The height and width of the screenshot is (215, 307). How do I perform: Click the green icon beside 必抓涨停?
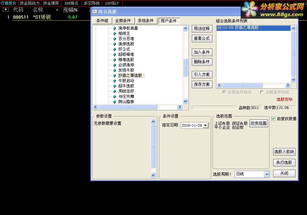click(x=115, y=65)
